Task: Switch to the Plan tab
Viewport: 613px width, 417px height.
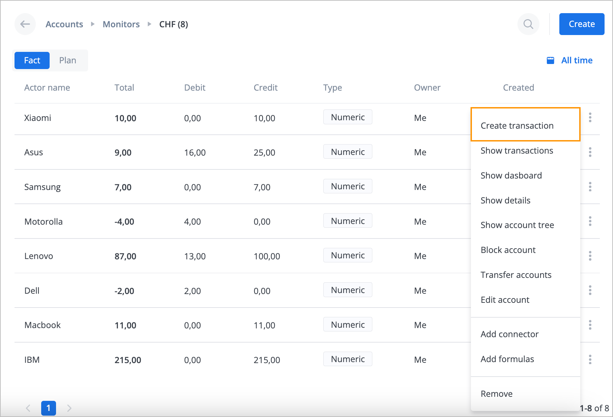Action: tap(68, 60)
